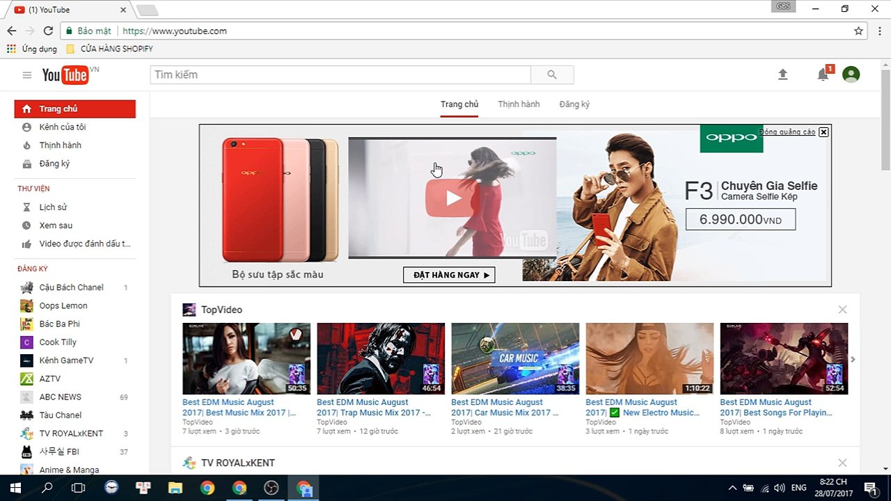Image resolution: width=891 pixels, height=501 pixels.
Task: Focus the Tìm kiếm search box
Action: [340, 74]
